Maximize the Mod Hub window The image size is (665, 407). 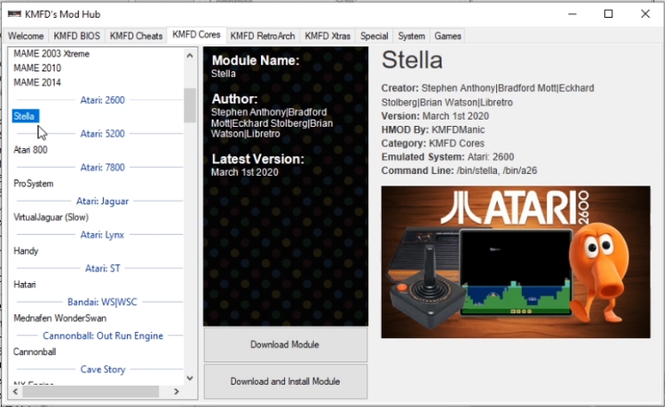(609, 14)
